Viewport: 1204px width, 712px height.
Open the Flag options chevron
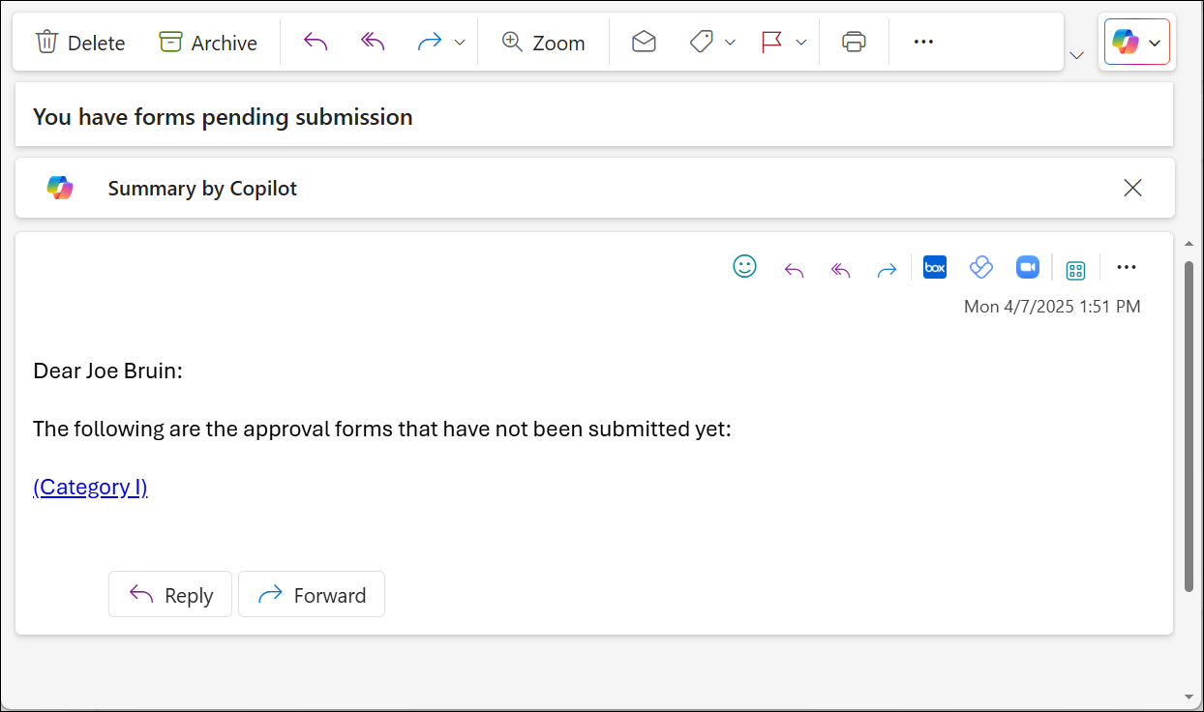pos(800,42)
